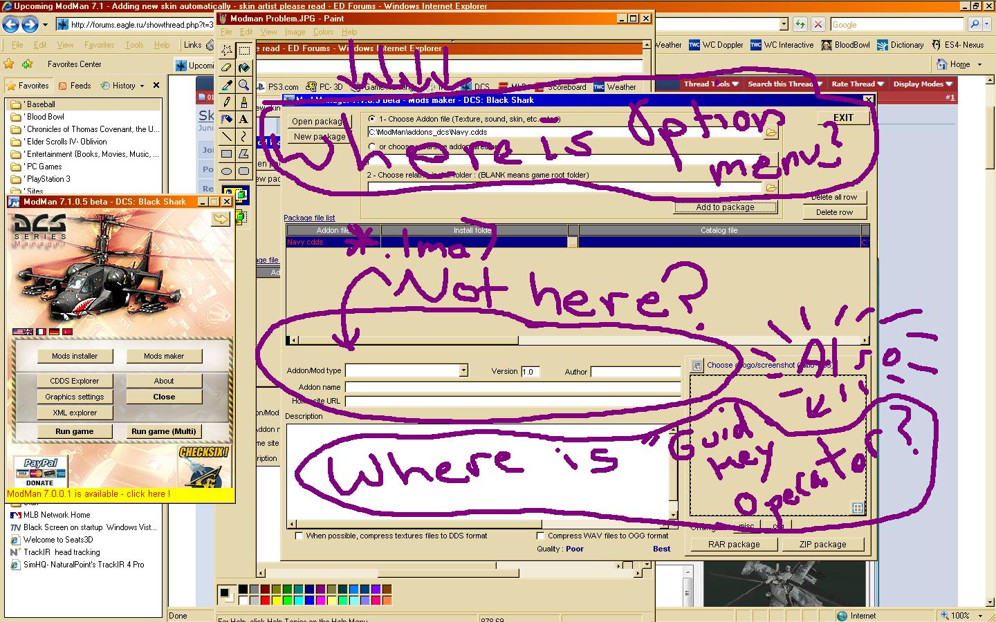Select the Free-Form Select tool in Paint
Screen dimensions: 996x622
tap(227, 50)
